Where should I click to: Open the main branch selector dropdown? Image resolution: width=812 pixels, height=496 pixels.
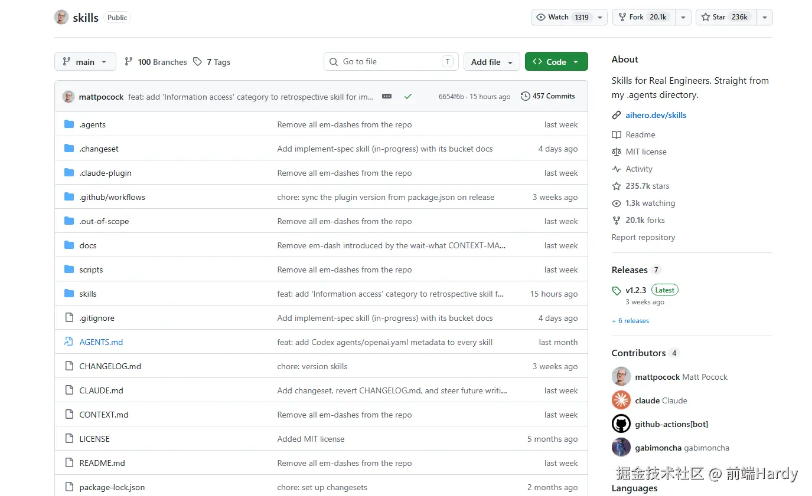(85, 62)
